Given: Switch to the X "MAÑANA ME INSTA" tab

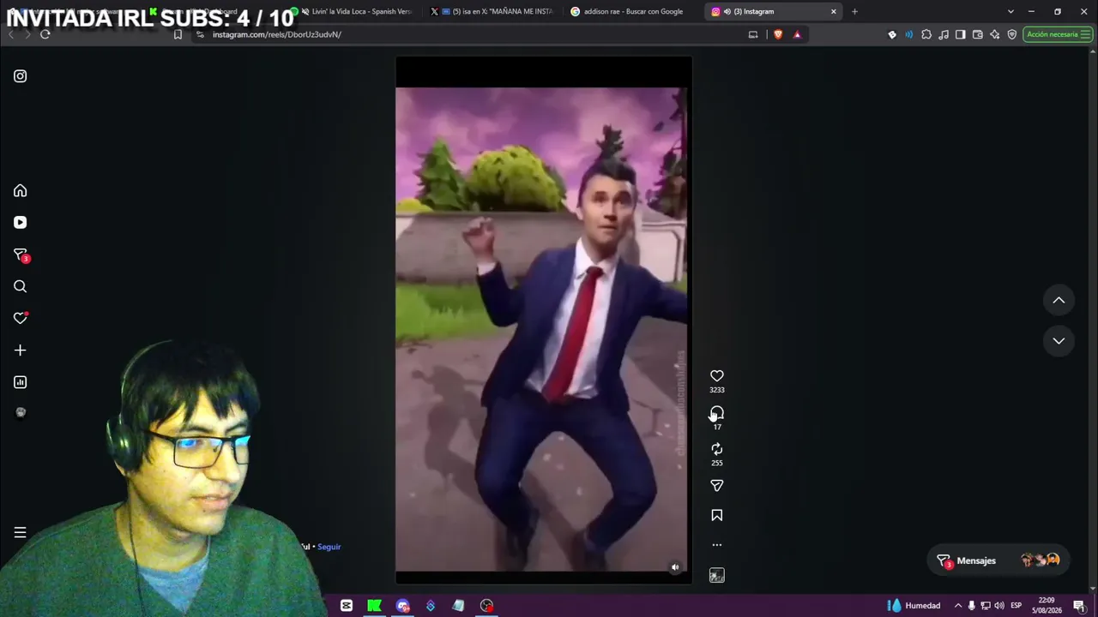Looking at the screenshot, I should pyautogui.click(x=494, y=11).
